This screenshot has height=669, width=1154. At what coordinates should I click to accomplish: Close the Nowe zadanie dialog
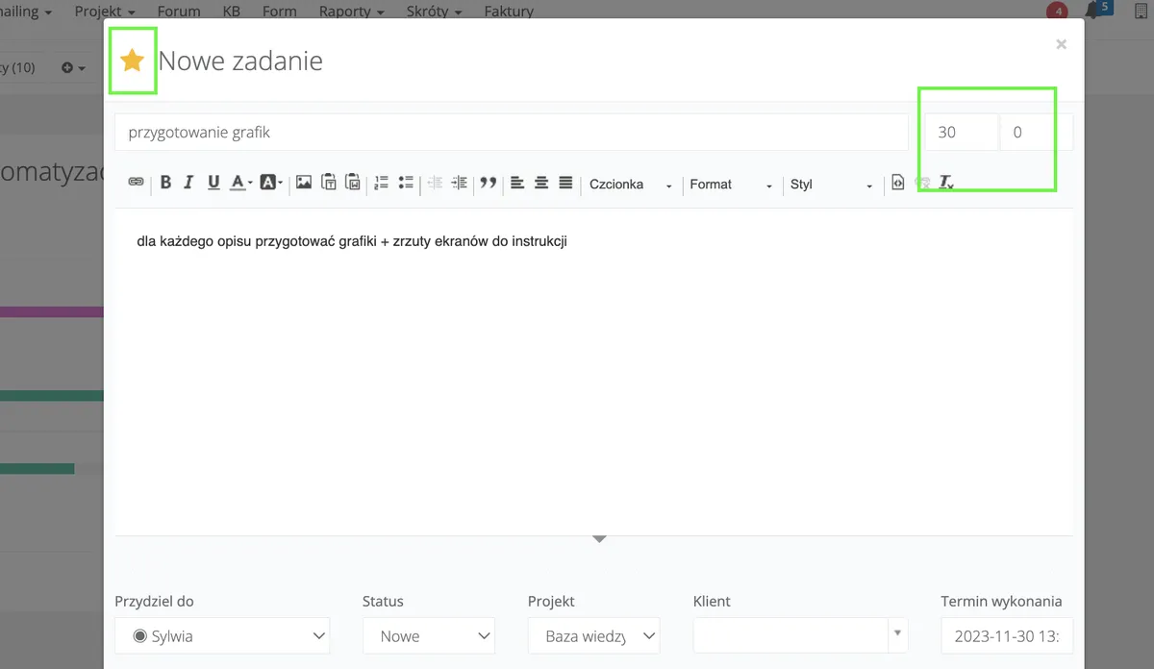[x=1062, y=43]
